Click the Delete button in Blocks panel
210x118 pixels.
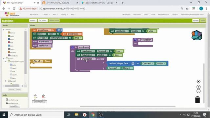point(18,89)
